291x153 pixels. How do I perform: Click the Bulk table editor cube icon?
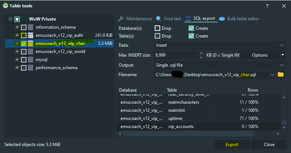tap(222, 19)
